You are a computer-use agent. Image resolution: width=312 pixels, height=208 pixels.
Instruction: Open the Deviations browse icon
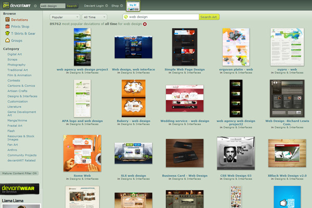click(7, 20)
